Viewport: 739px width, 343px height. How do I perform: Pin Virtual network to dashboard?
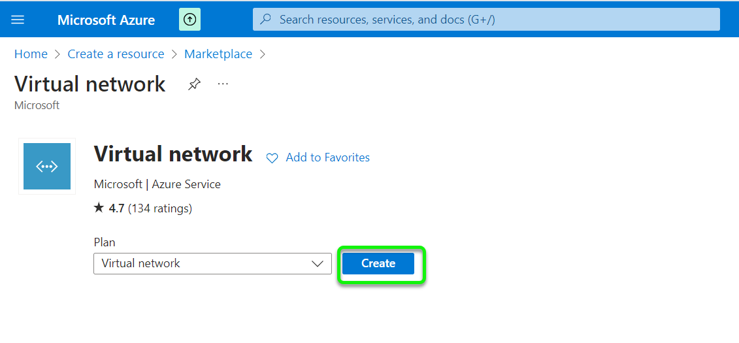coord(194,84)
